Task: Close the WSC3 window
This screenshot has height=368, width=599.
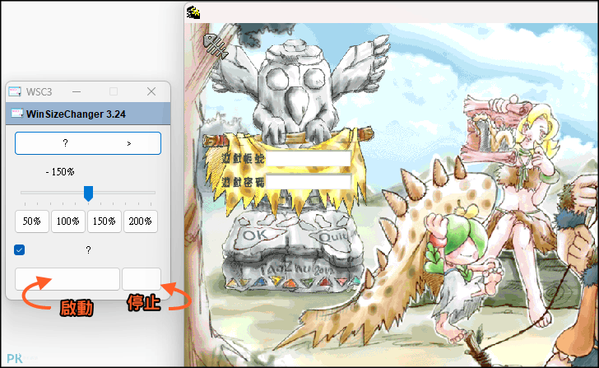Action: [151, 91]
